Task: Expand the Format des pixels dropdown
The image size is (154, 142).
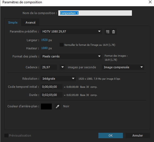Action: [71, 56]
